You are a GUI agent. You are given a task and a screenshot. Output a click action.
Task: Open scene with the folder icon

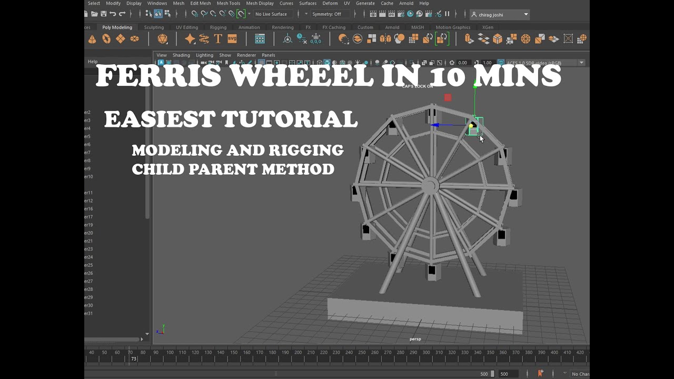(x=94, y=14)
